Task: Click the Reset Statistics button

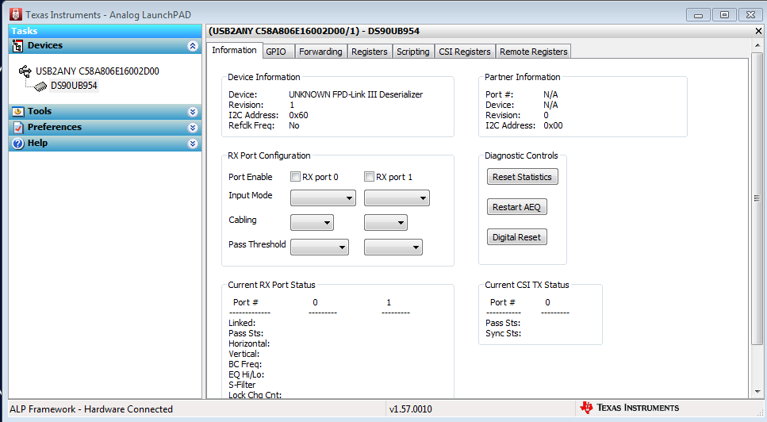Action: point(523,177)
